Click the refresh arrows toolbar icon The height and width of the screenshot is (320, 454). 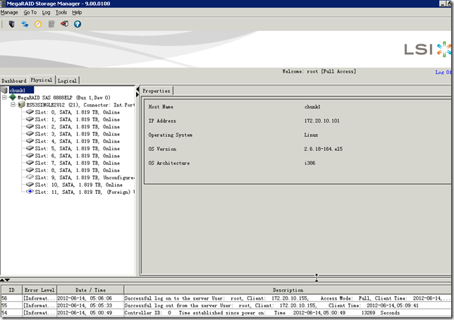[x=25, y=24]
